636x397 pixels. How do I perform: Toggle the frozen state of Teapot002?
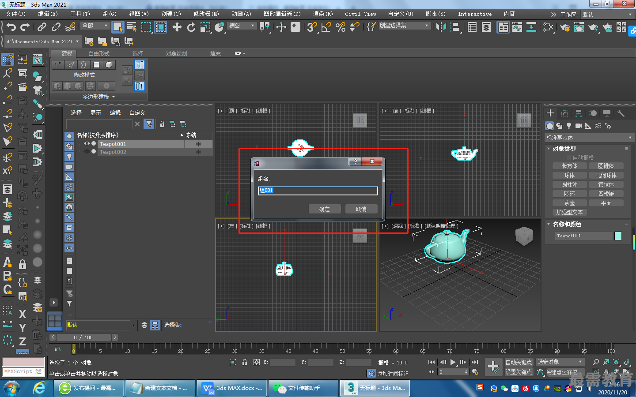pos(198,152)
